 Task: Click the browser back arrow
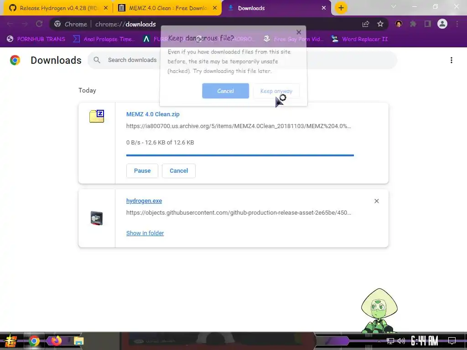click(10, 24)
